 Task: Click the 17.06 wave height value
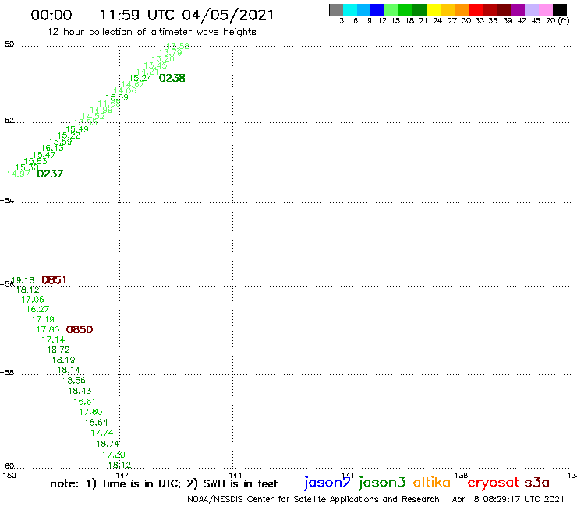coord(33,300)
